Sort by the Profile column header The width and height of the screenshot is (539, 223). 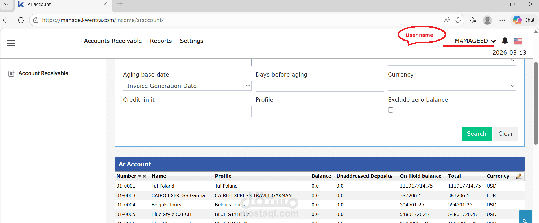[223, 176]
